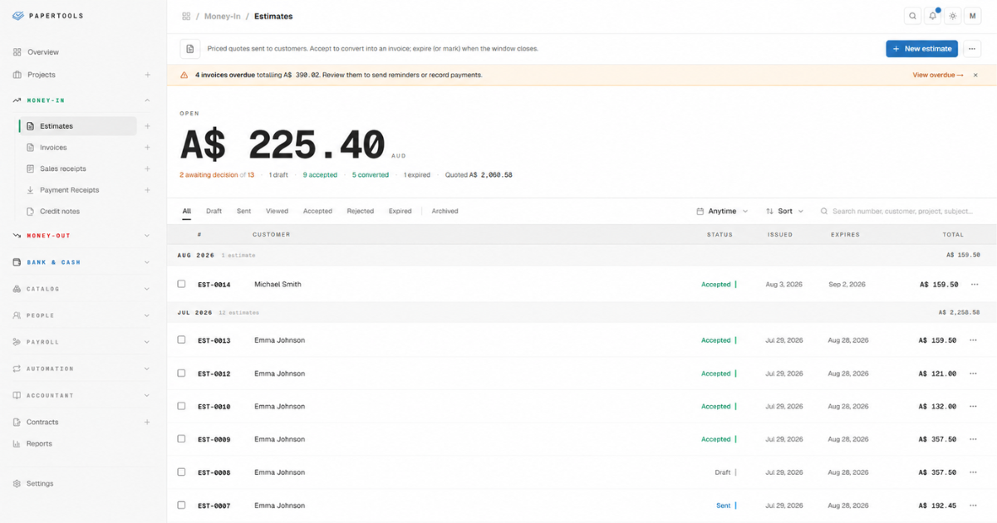This screenshot has width=997, height=523.
Task: Select the Viewed tab
Action: click(277, 211)
